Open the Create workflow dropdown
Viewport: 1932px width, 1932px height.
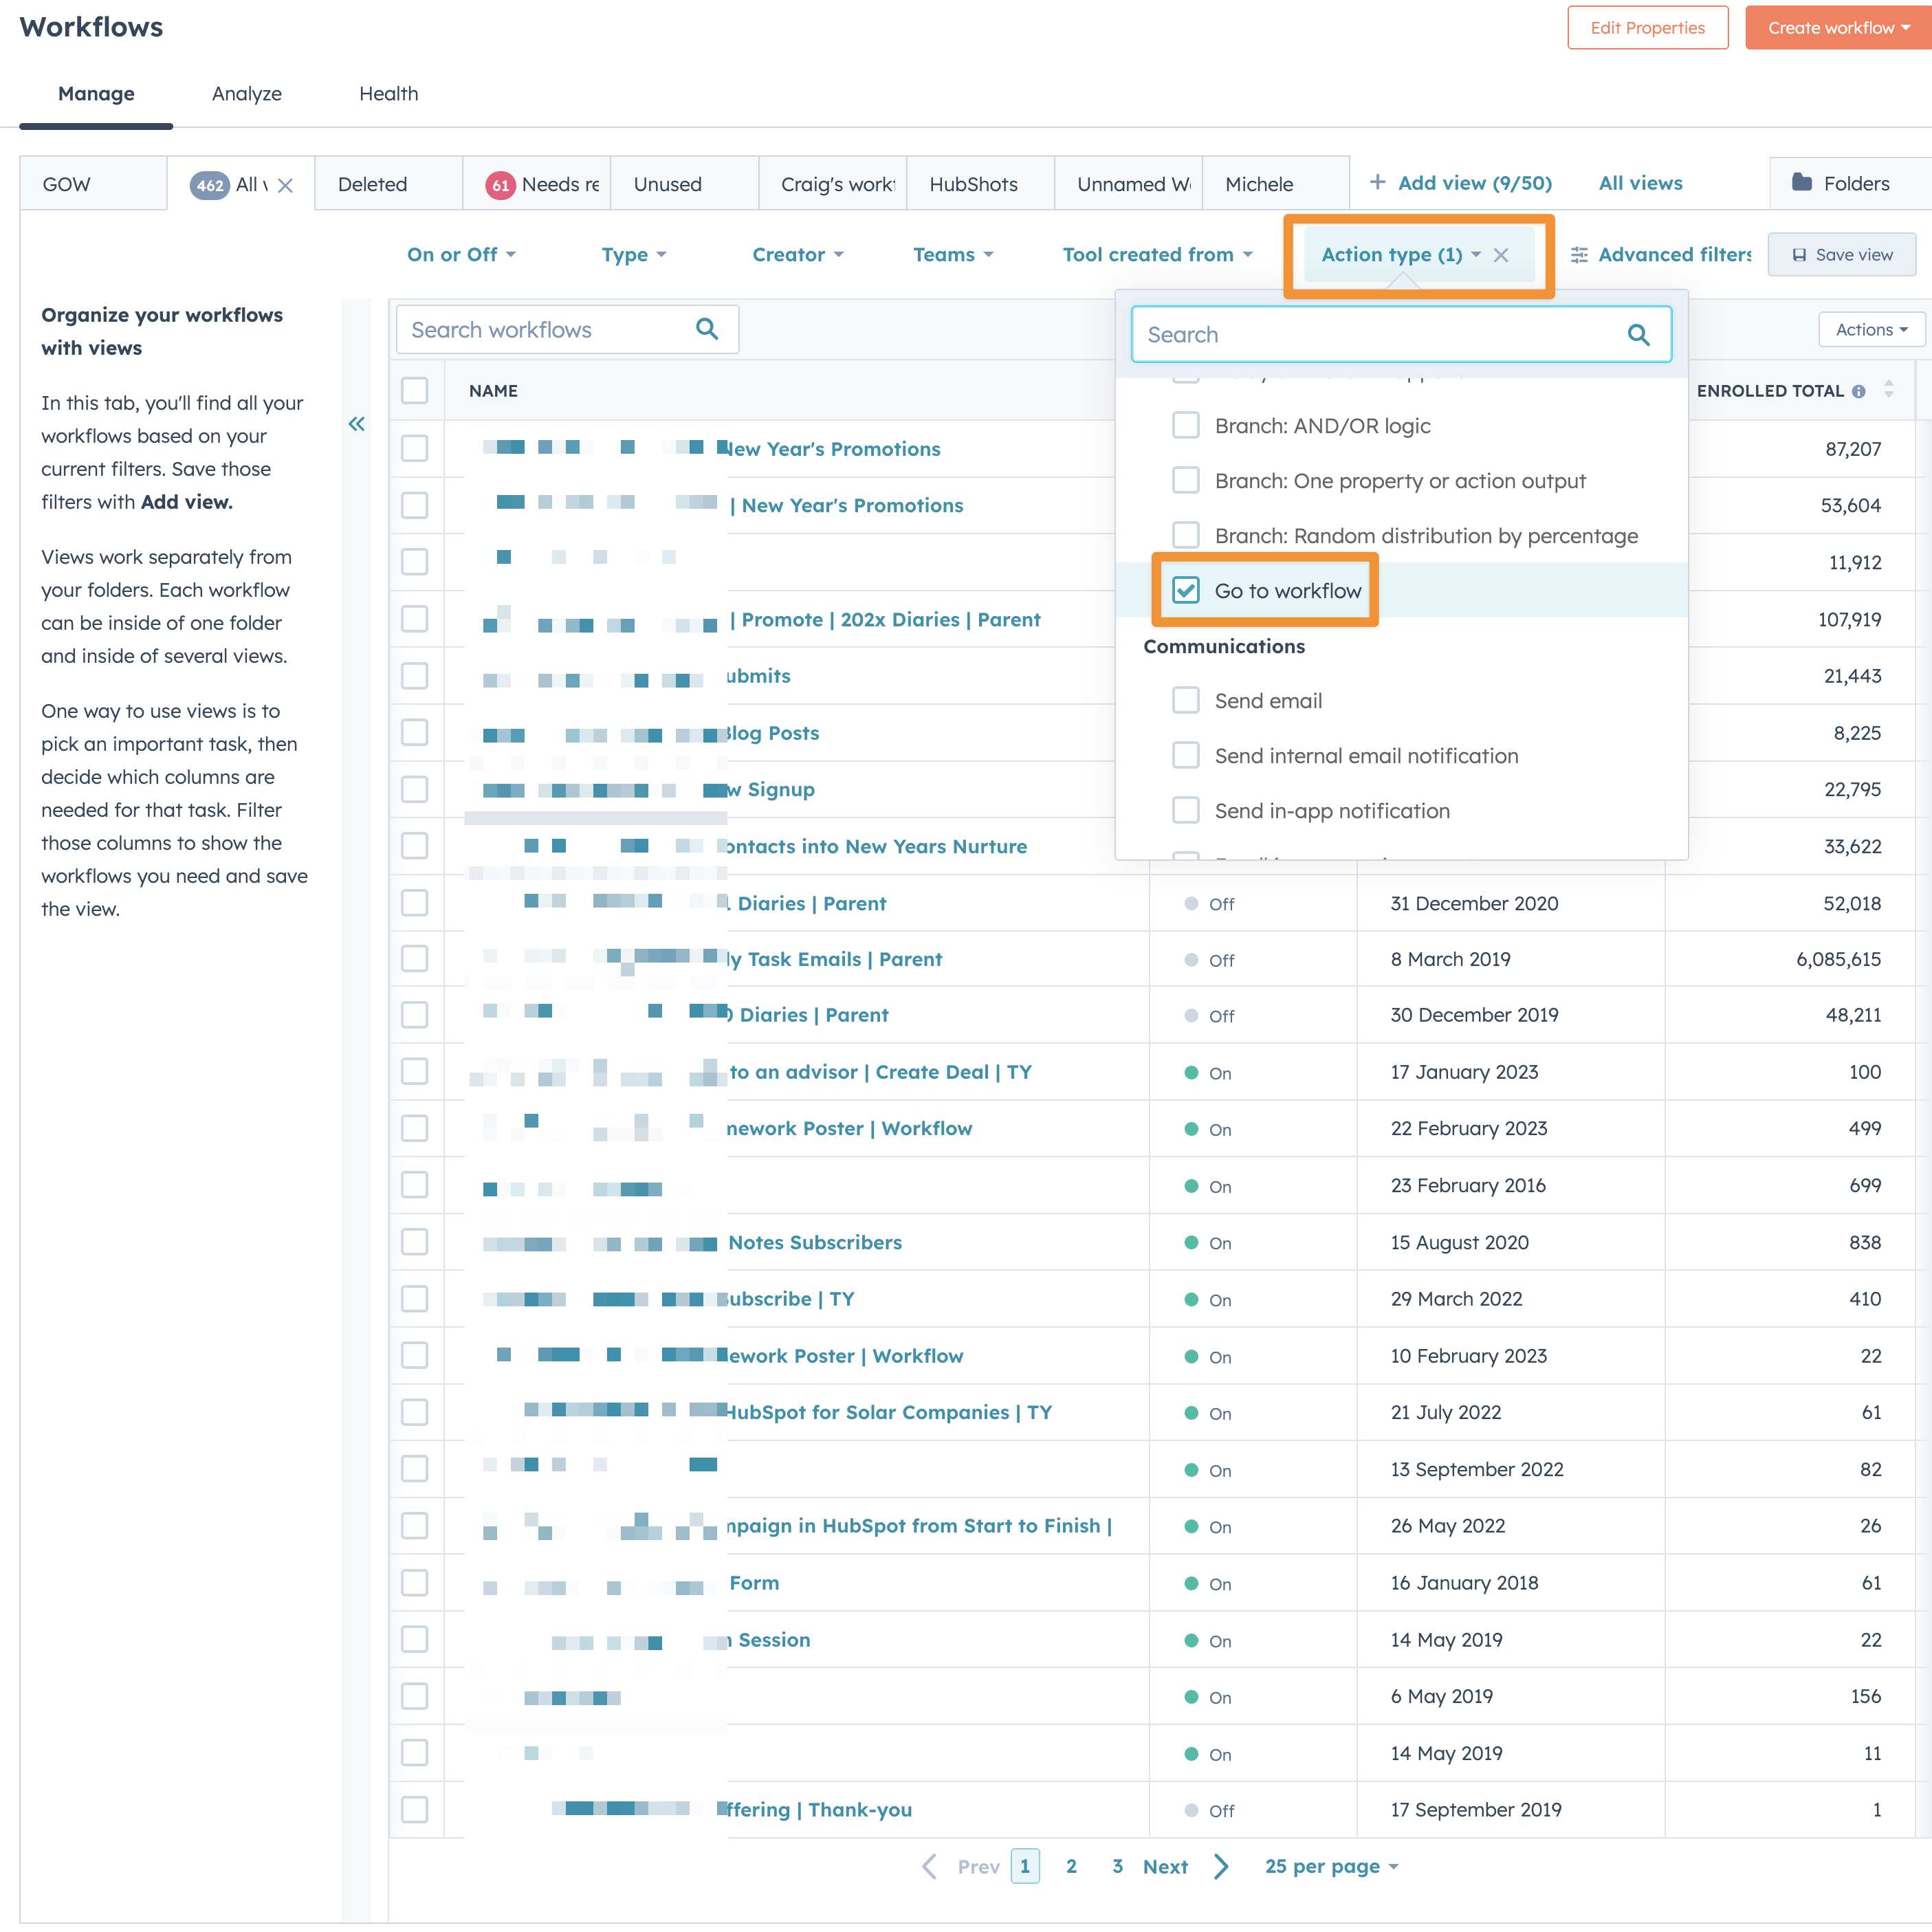[x=1837, y=28]
